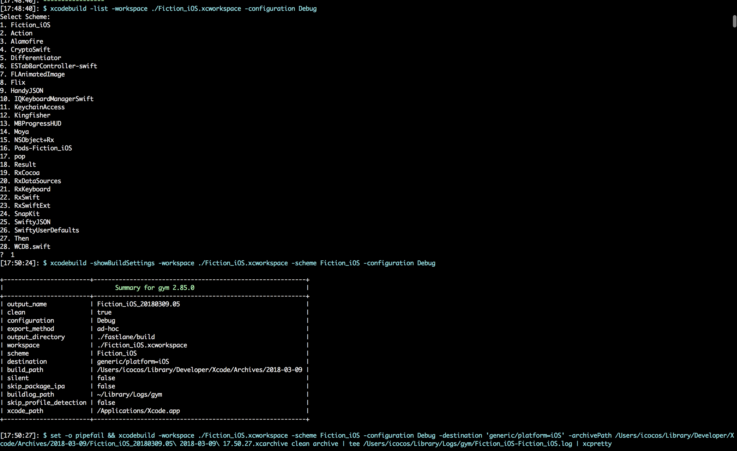Click the export_method value ad-hoc
Image resolution: width=737 pixels, height=451 pixels.
[x=108, y=329]
